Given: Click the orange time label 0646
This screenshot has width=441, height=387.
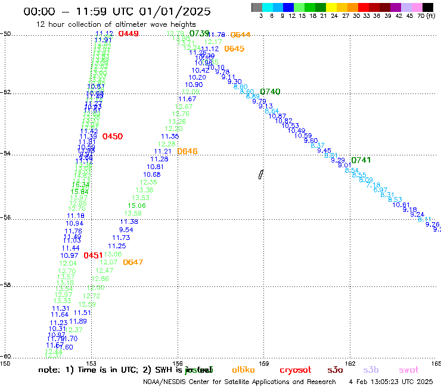Looking at the screenshot, I should (187, 151).
